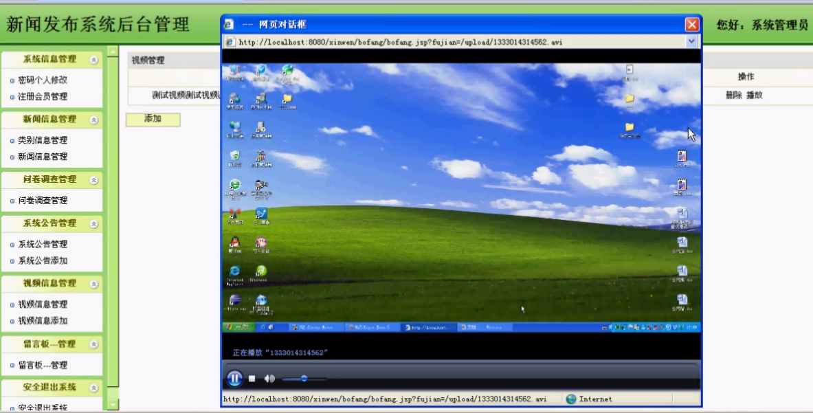Open the 问卷调查管理 sub-link in sidebar
This screenshot has width=813, height=413.
43,200
